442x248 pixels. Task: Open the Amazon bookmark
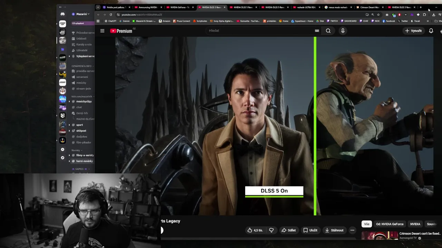tap(164, 21)
